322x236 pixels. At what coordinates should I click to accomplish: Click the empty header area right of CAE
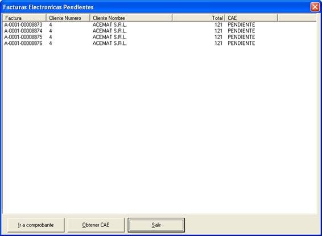[297, 18]
